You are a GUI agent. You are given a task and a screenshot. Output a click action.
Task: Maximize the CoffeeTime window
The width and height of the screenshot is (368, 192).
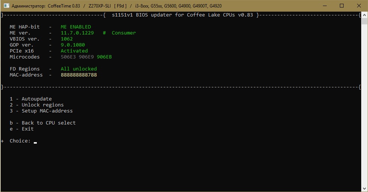[342, 6]
